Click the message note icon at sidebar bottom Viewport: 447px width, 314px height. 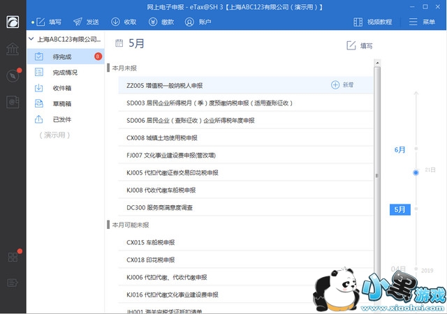coord(13,283)
